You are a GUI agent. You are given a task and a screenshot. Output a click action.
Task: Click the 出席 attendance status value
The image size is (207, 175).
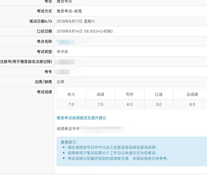60,82
